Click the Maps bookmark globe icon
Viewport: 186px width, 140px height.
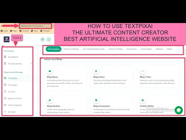pyautogui.click(x=11, y=31)
